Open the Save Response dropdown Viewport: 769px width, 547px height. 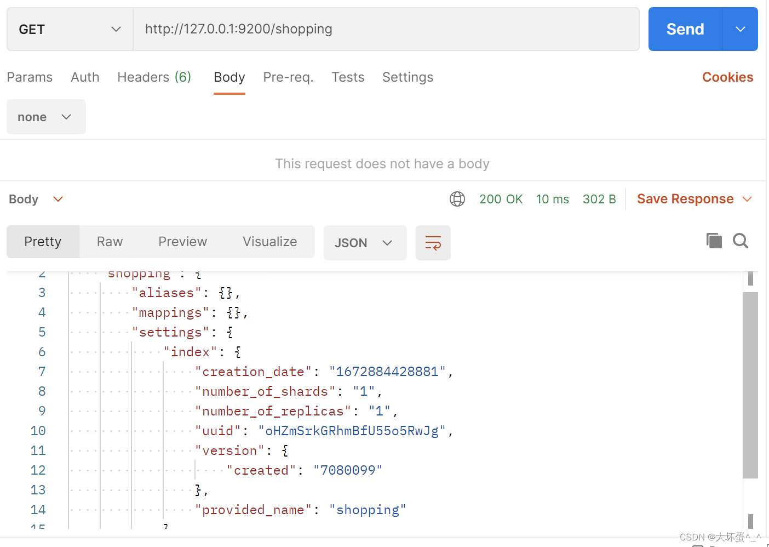click(x=695, y=199)
